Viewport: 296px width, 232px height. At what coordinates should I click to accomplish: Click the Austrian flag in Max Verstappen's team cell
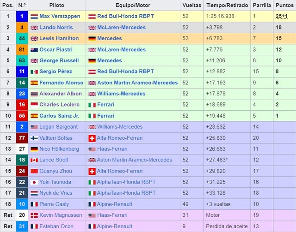click(x=92, y=17)
